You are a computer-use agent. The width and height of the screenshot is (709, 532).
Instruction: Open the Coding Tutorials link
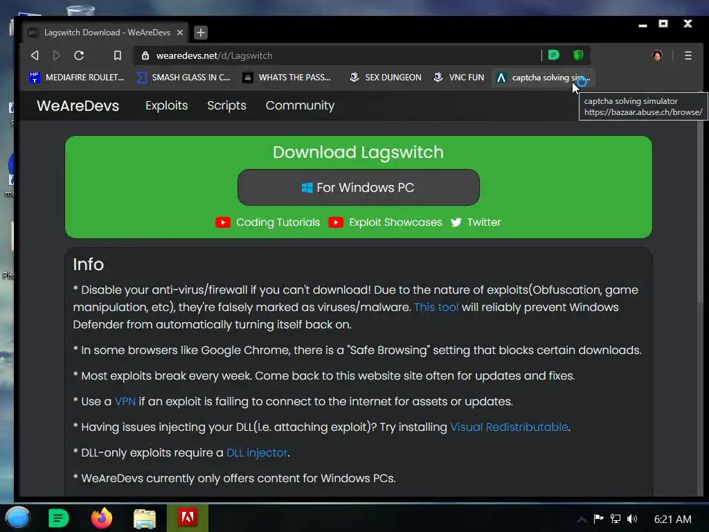point(278,222)
